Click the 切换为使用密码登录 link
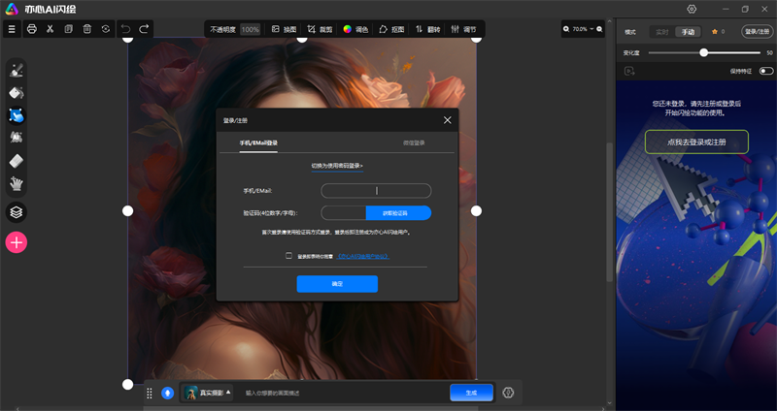 point(336,166)
